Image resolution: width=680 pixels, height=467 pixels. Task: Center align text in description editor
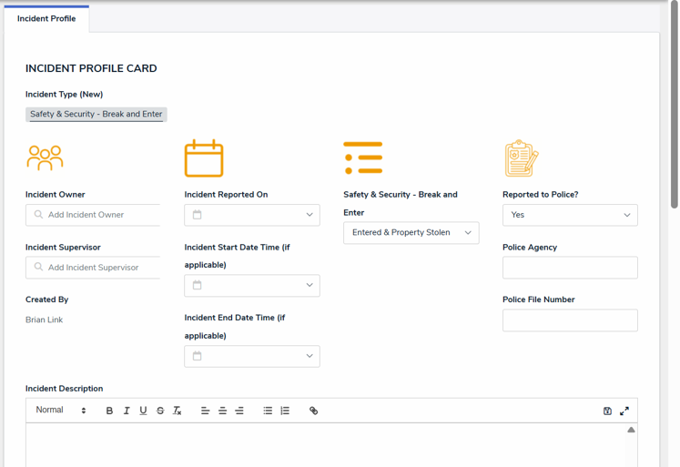[222, 411]
